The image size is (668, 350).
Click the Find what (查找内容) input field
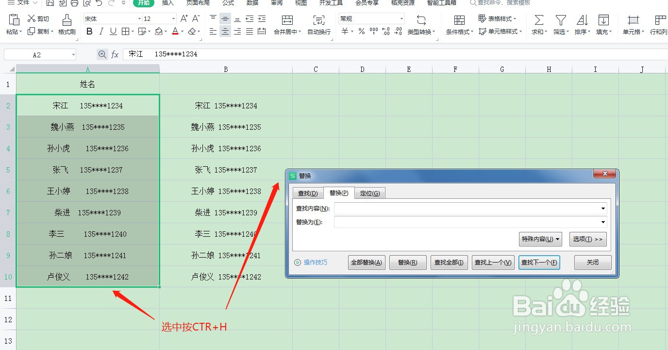pos(470,209)
